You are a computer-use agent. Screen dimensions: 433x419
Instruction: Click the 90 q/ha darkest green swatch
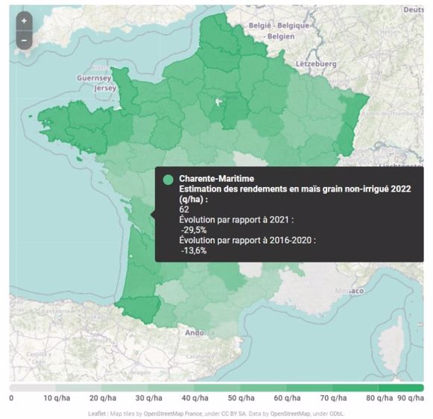(x=401, y=388)
